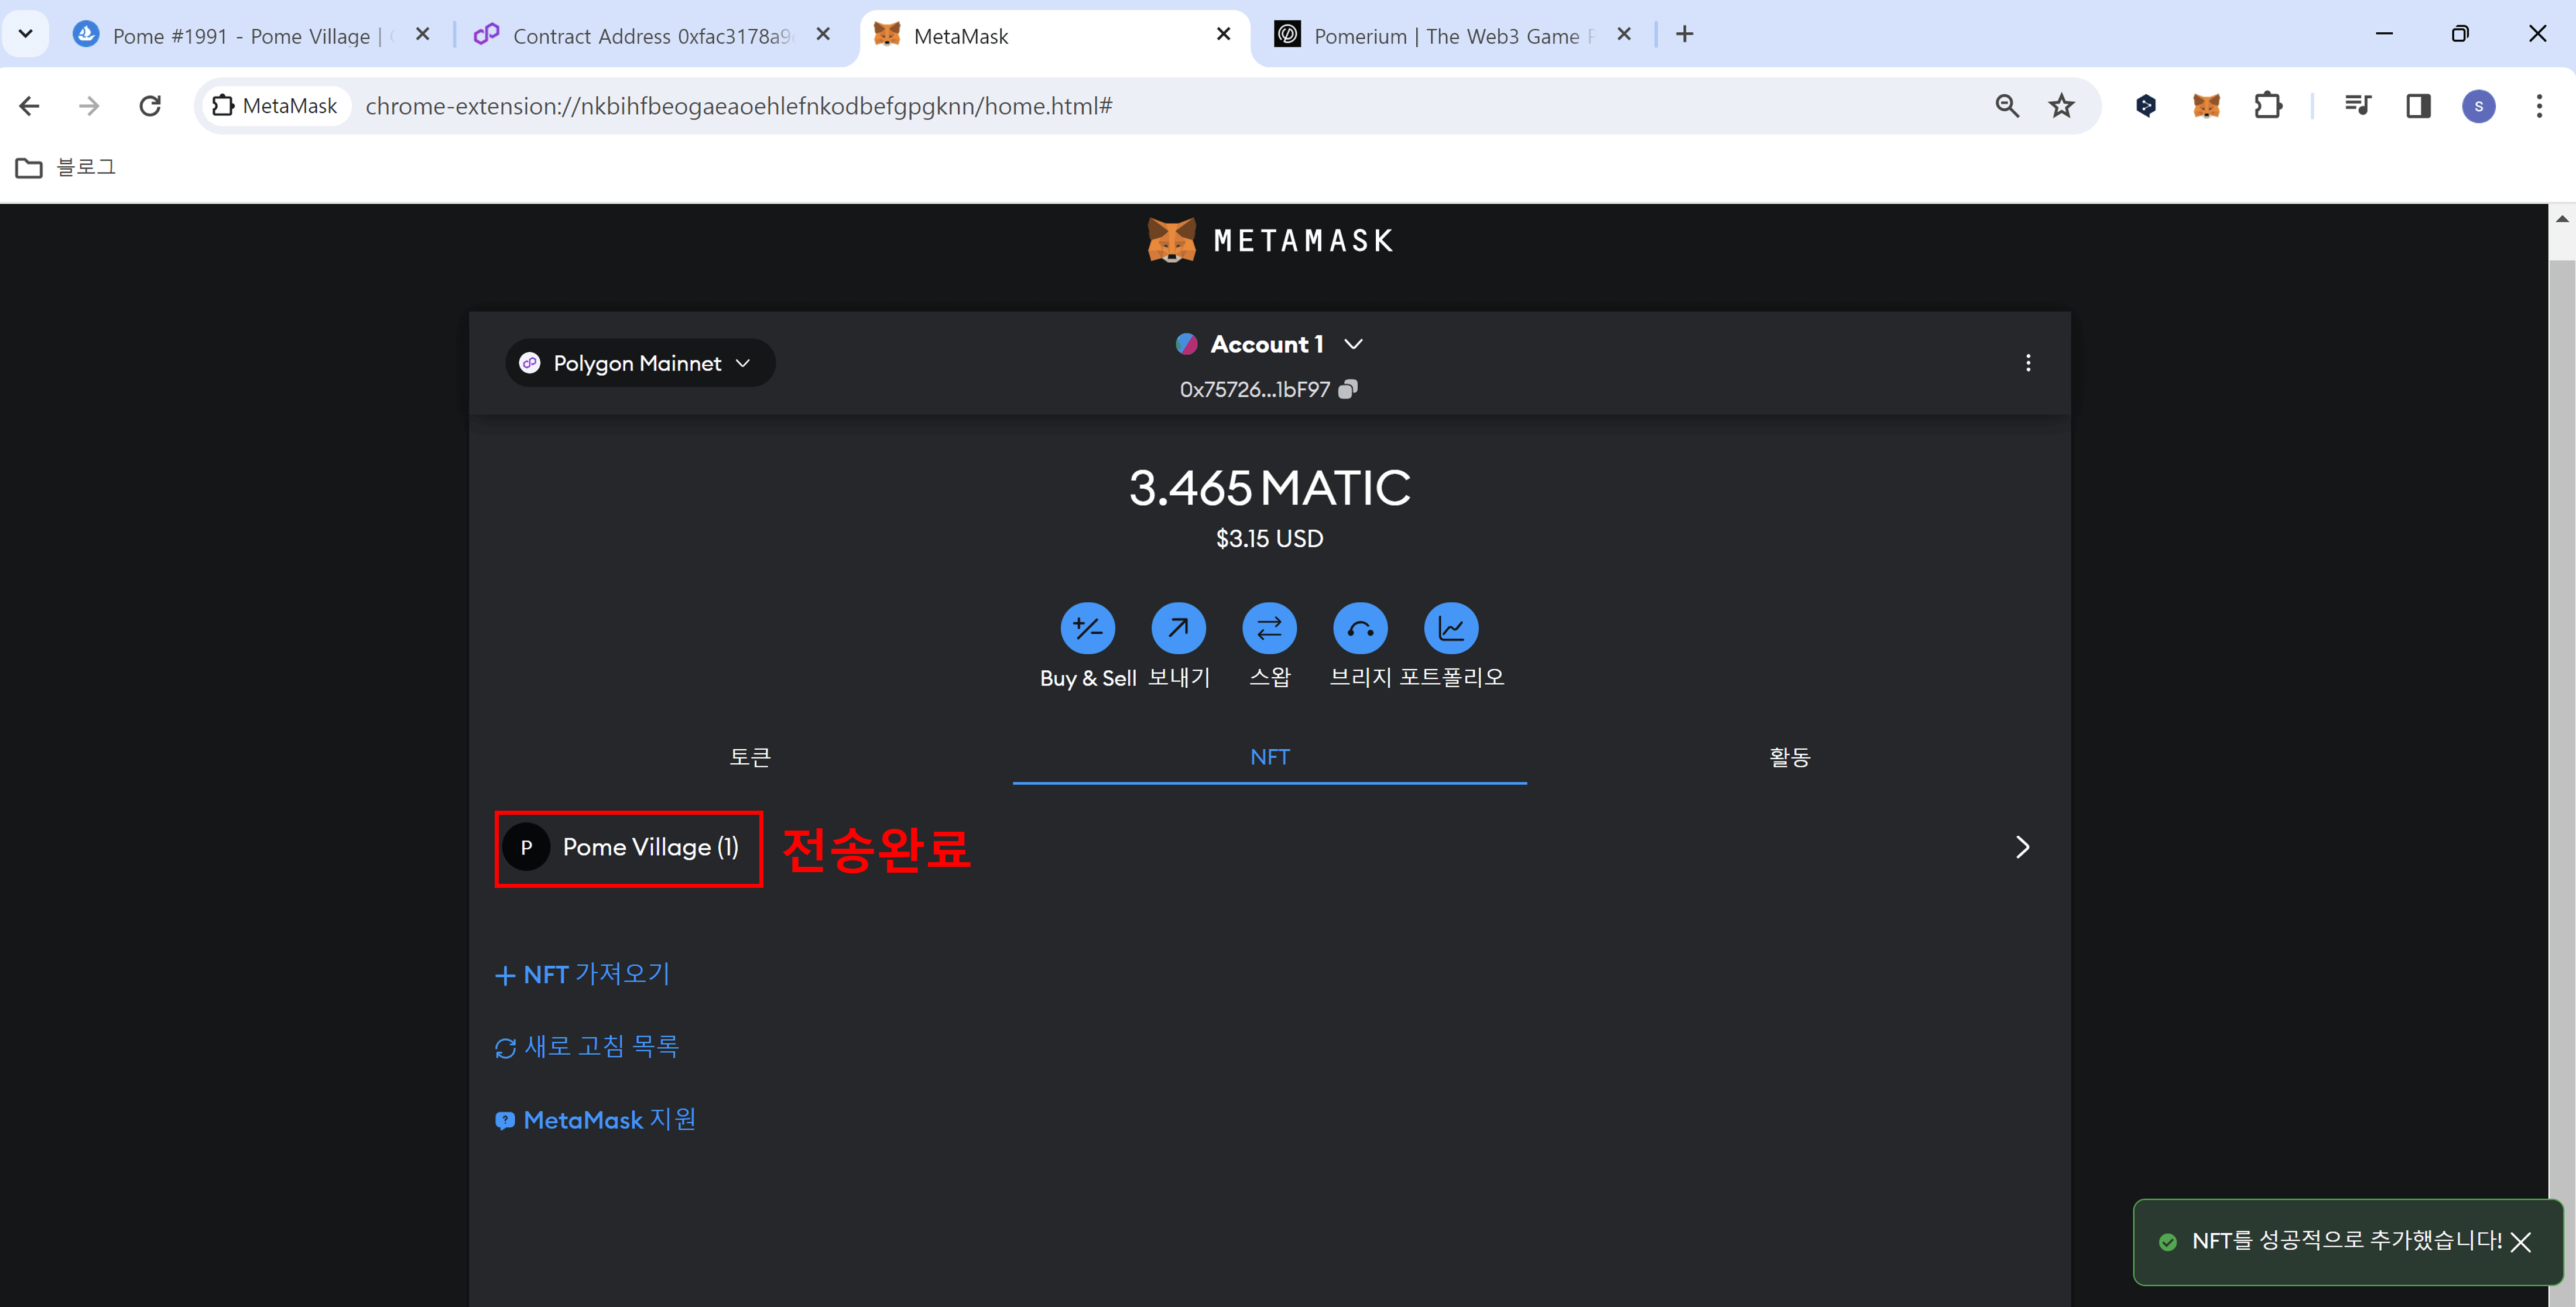Click the Refresh list (새로 고침 목록) link
2576x1307 pixels.
[588, 1047]
